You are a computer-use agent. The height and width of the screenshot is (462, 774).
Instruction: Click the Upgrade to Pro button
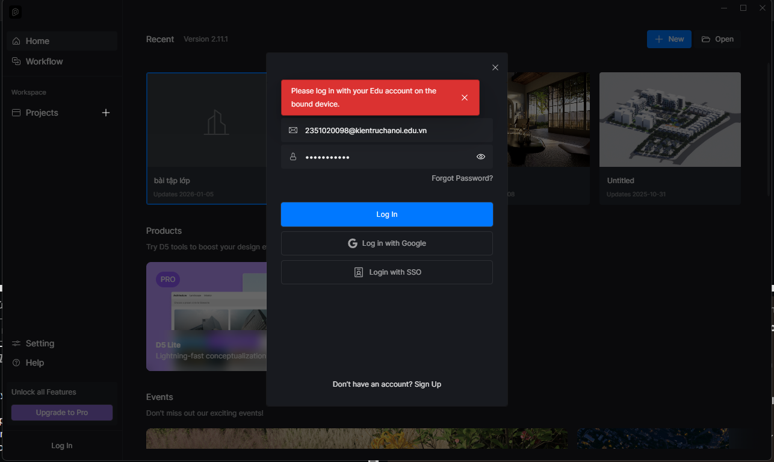62,413
